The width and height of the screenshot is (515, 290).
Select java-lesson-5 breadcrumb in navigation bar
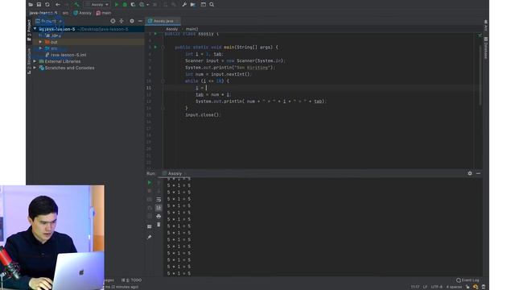coord(43,13)
